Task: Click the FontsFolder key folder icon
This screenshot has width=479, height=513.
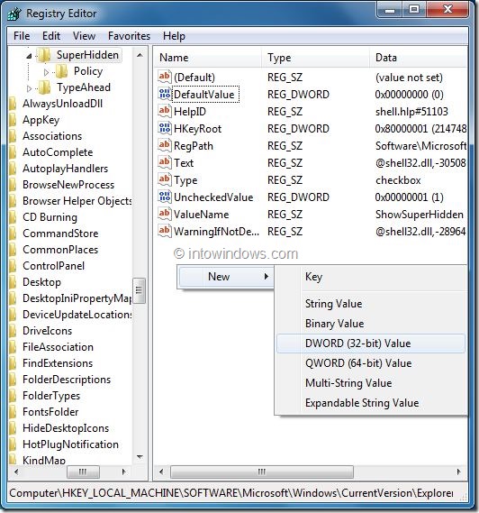Action: (13, 412)
